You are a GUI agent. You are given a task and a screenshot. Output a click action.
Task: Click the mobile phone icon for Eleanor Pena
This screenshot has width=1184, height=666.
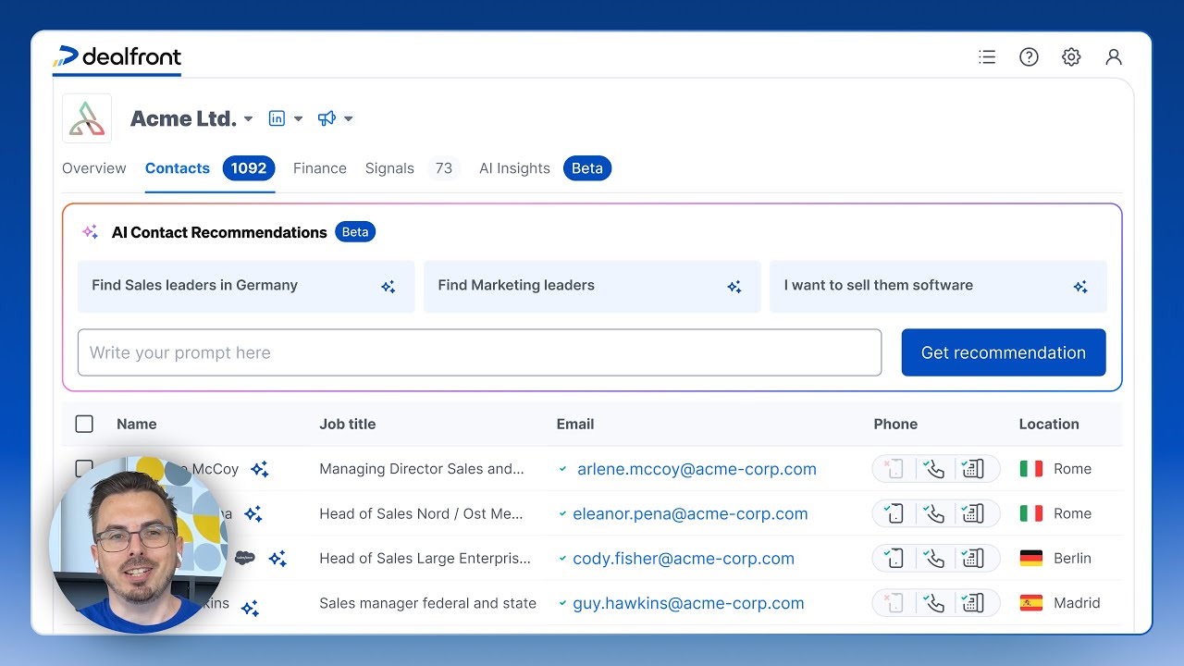click(x=894, y=513)
